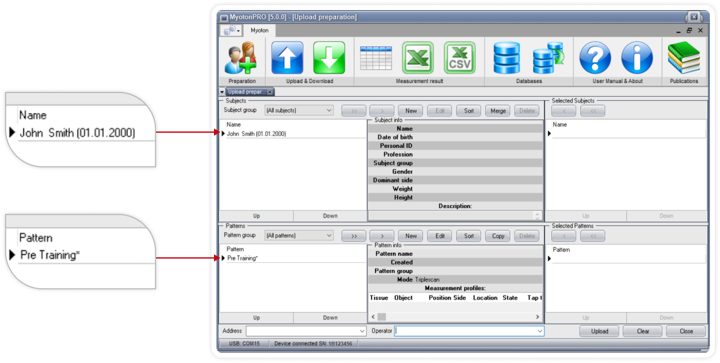This screenshot has width=720, height=363.
Task: Click the green Download arrow icon
Action: click(x=329, y=58)
